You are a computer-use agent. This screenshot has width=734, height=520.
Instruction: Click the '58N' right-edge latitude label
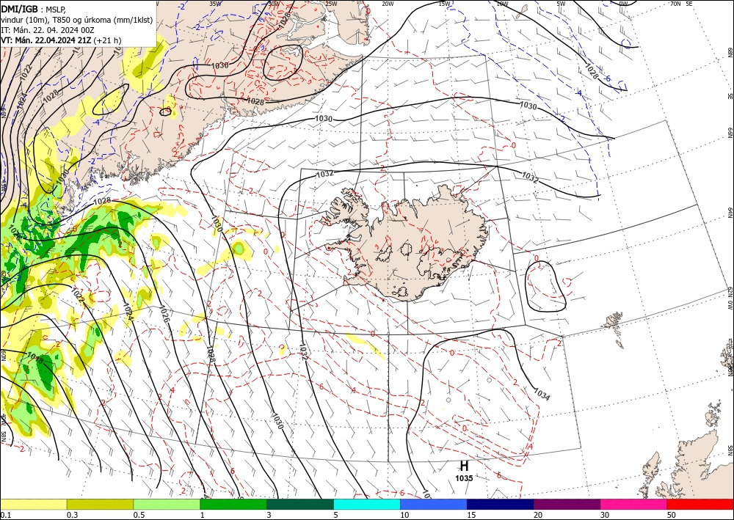pyautogui.click(x=730, y=450)
